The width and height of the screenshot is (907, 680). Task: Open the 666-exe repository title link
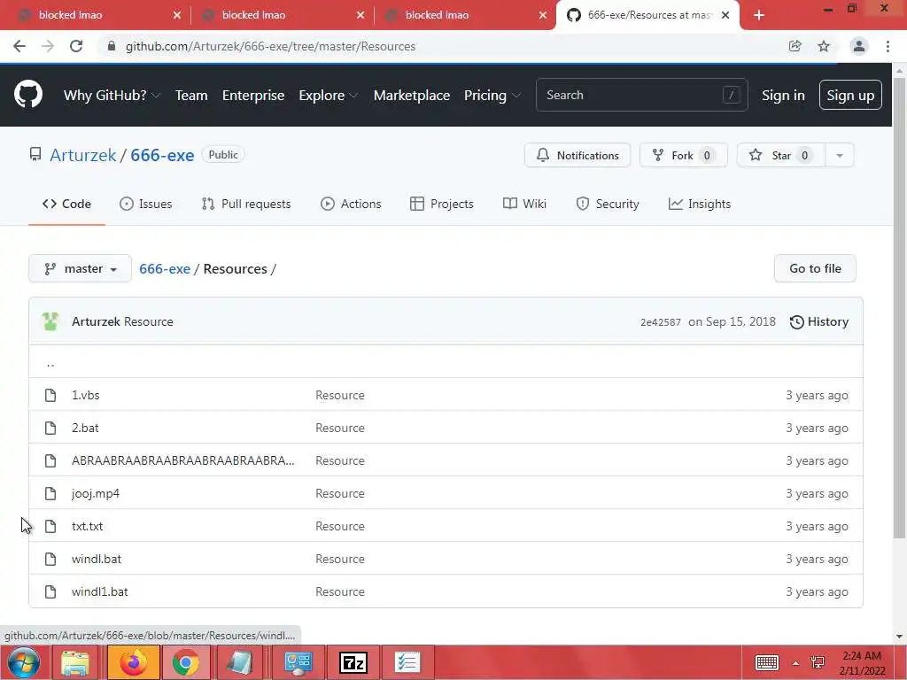click(162, 155)
